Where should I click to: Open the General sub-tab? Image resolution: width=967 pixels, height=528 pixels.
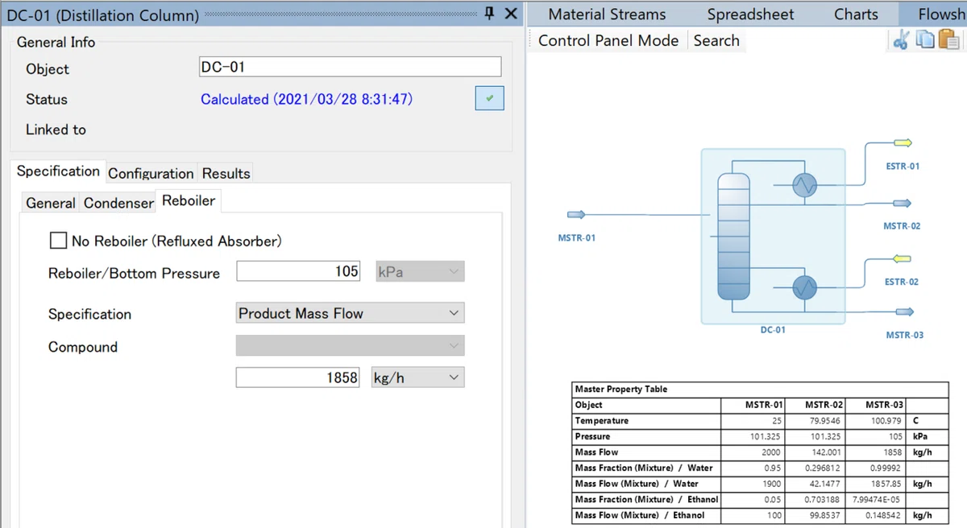click(51, 203)
